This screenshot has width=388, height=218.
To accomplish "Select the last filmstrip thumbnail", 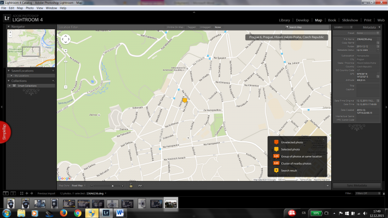I will click(x=171, y=203).
